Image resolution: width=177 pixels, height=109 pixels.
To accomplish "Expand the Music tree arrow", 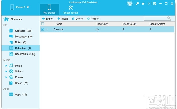I will 6,66.
